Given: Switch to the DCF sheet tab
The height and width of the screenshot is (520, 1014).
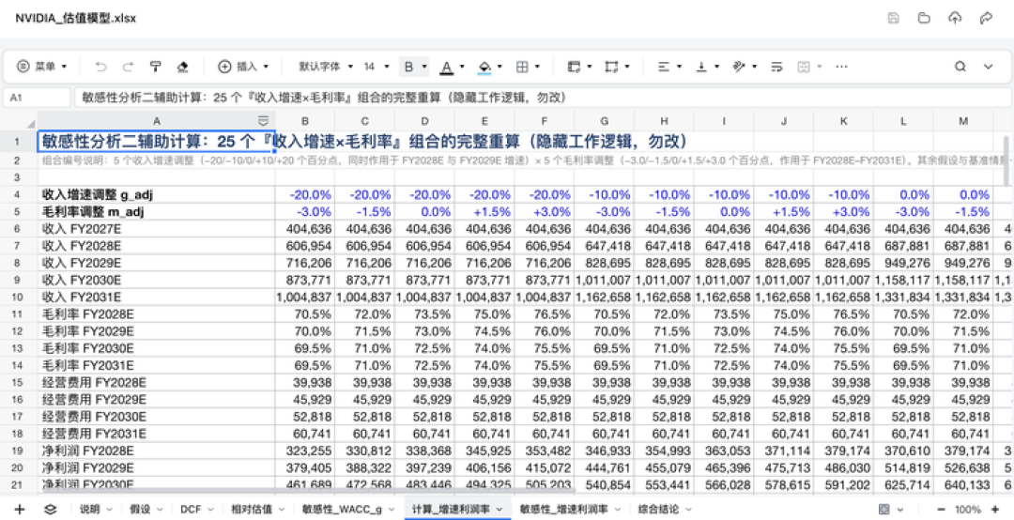Looking at the screenshot, I should tap(191, 510).
